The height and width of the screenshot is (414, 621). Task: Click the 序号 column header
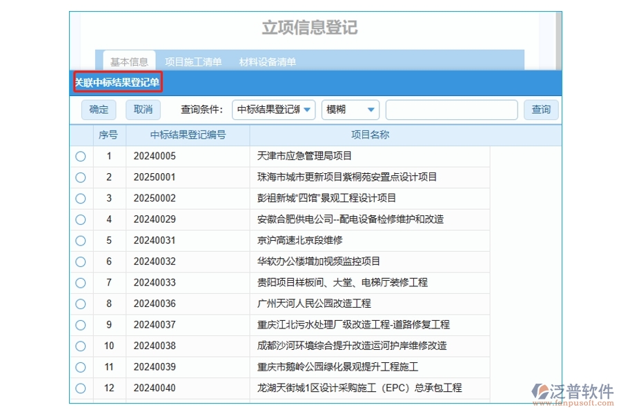(108, 135)
